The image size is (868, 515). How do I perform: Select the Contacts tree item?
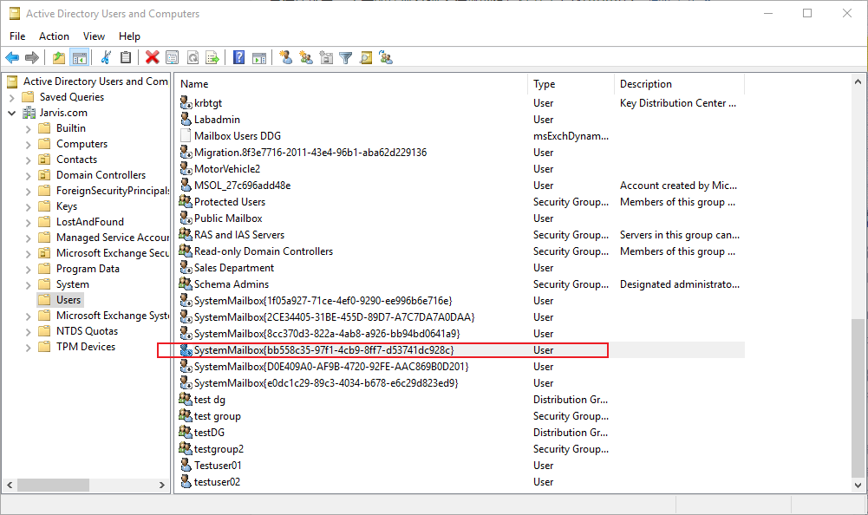(x=76, y=160)
